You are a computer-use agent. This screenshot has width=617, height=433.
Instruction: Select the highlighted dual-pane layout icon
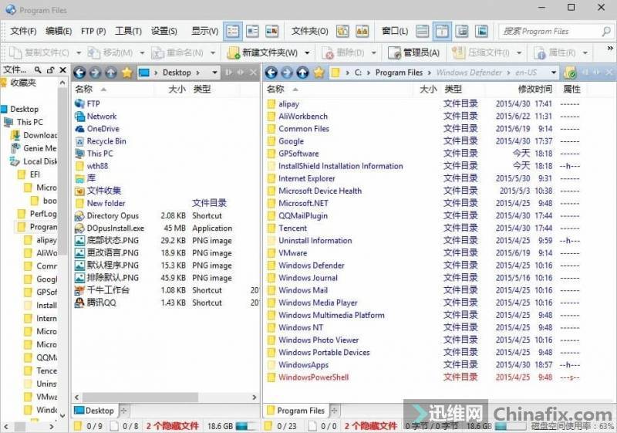coord(442,31)
